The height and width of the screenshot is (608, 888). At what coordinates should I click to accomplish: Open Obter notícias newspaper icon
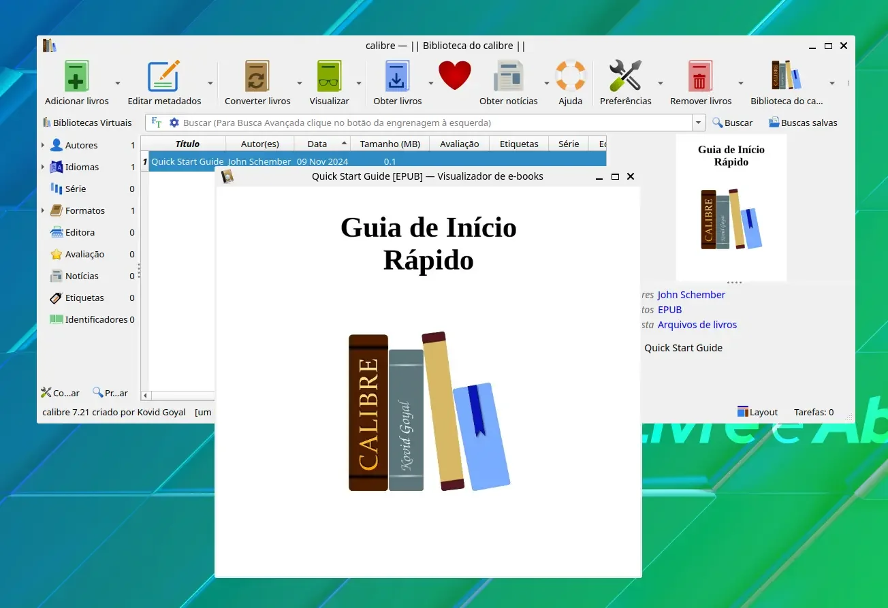508,76
